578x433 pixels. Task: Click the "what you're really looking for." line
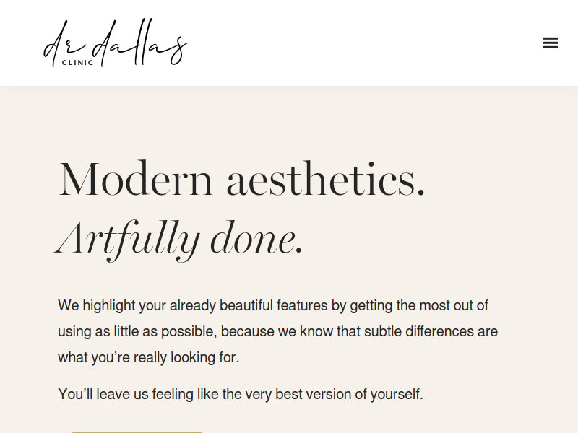point(149,357)
